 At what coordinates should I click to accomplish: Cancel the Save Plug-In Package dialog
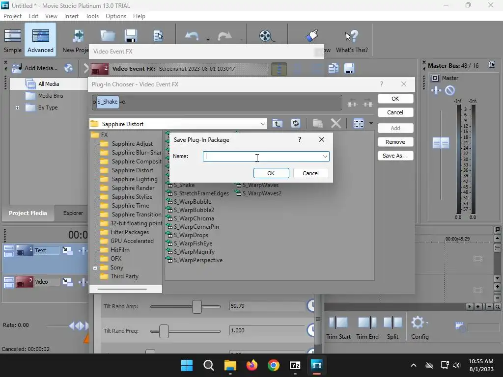[x=311, y=173]
